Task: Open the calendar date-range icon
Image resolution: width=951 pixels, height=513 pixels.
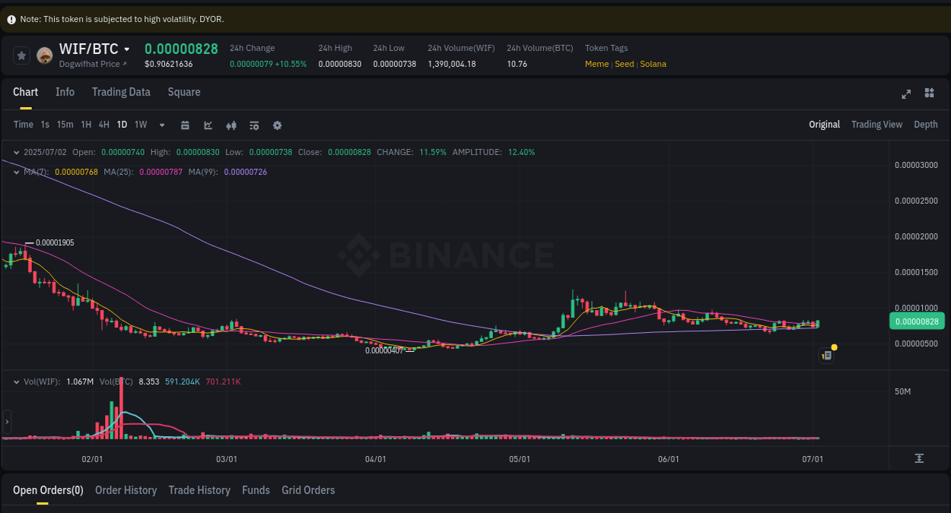Action: click(185, 125)
